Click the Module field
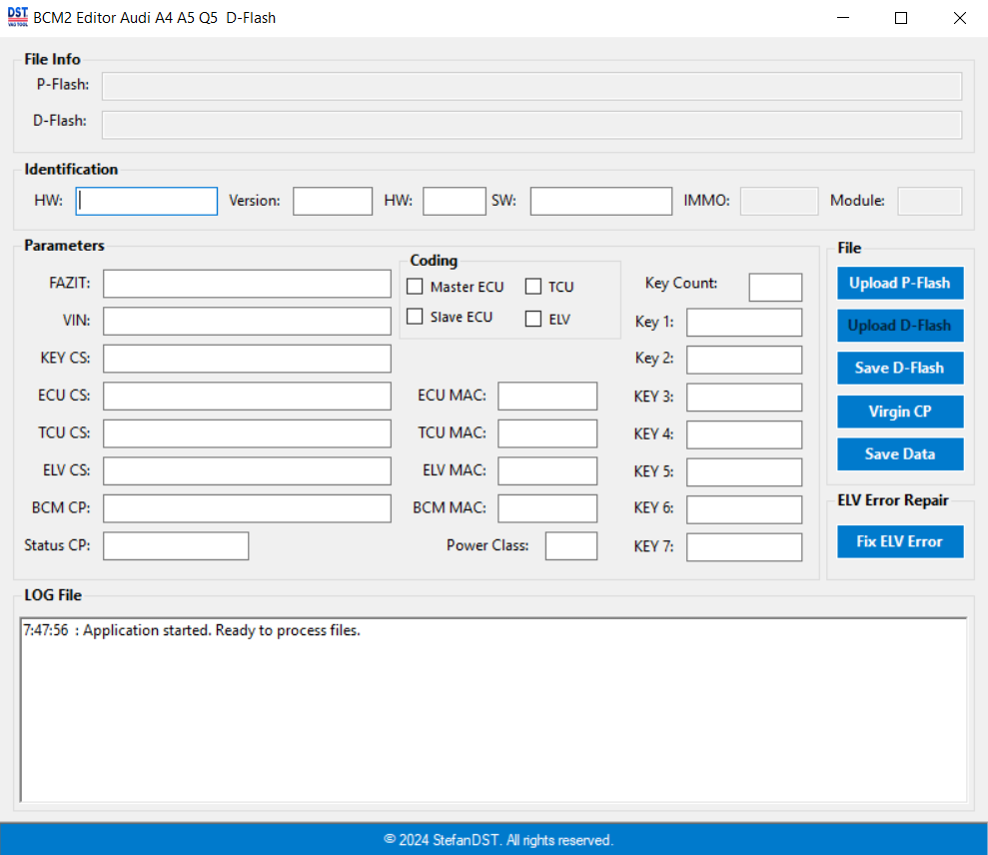Screen dimensions: 988x855 (x=930, y=201)
